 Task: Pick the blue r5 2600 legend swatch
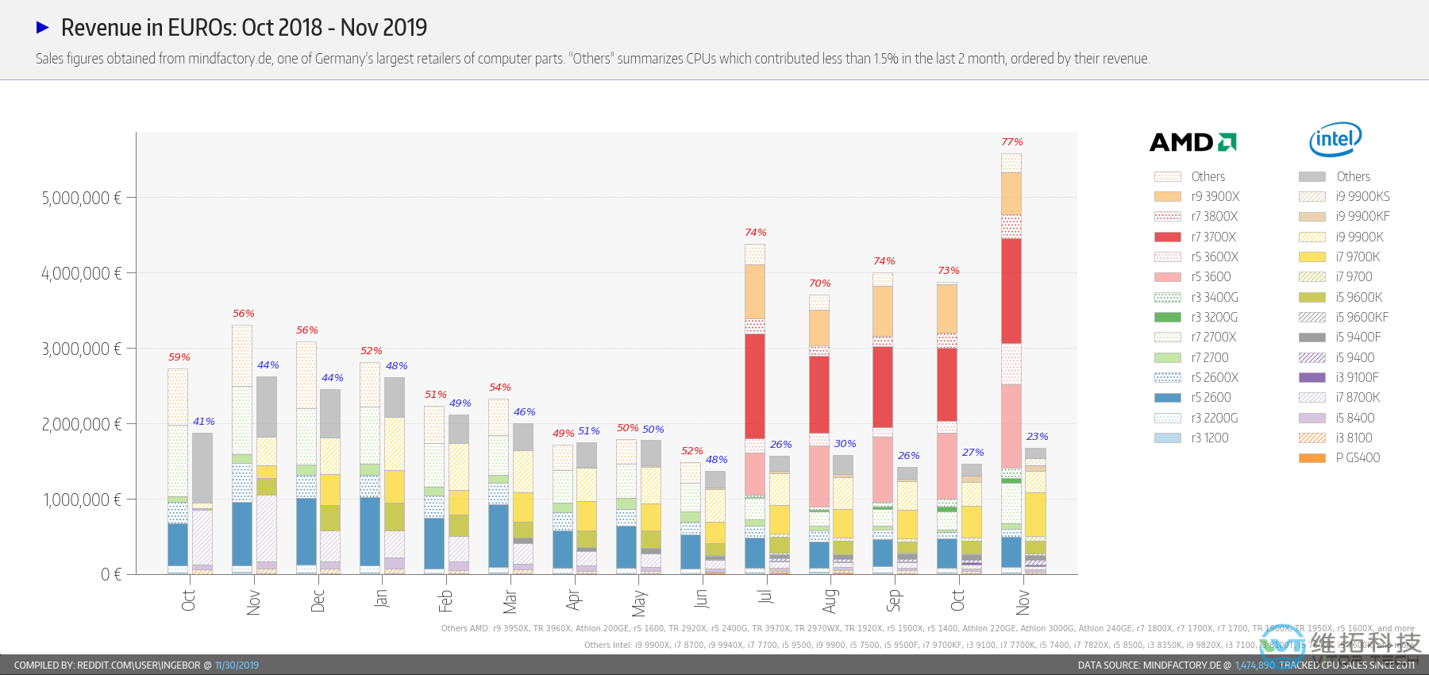(1168, 397)
